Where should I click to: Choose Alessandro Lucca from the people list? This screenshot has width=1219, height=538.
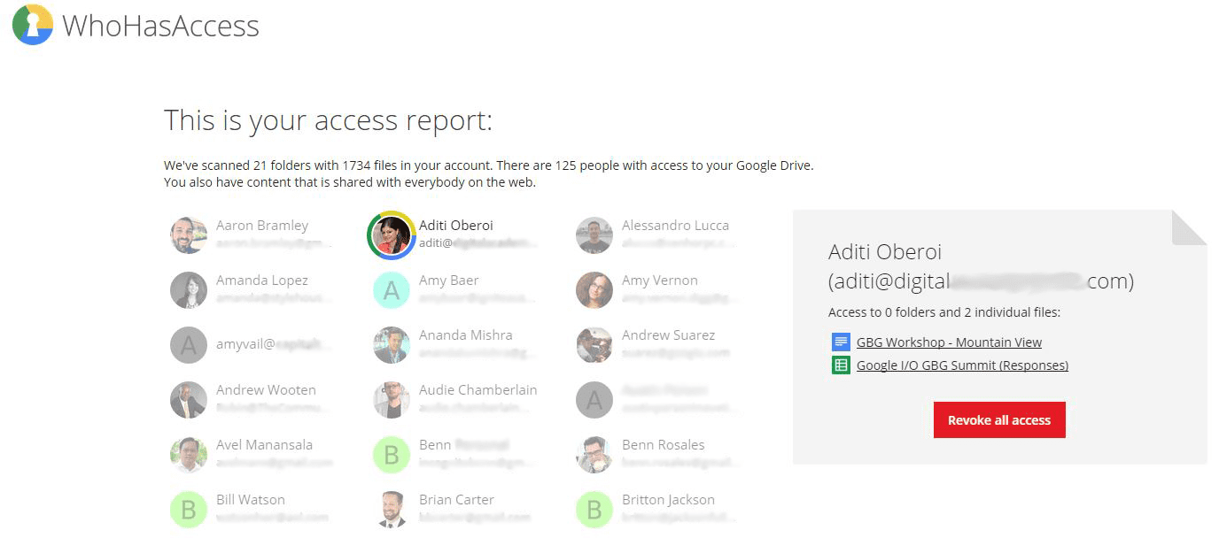pyautogui.click(x=675, y=226)
